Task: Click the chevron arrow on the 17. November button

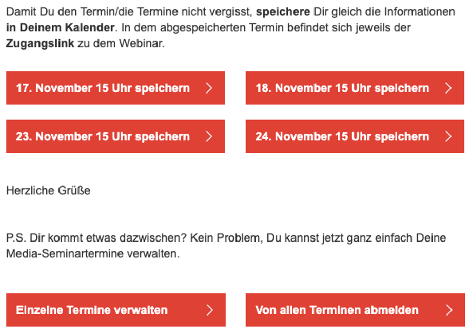Action: [209, 88]
